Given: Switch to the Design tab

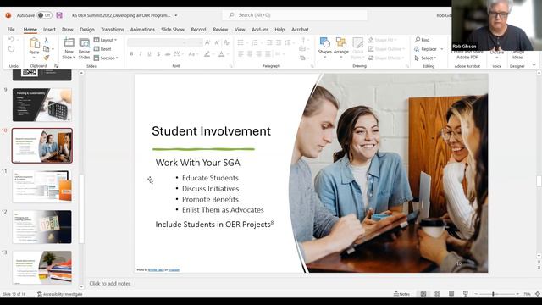Looking at the screenshot, I should (87, 30).
